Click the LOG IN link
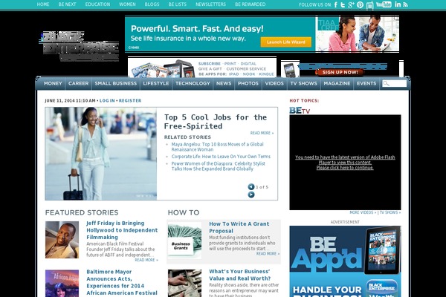Image resolution: width=446 pixels, height=297 pixels. [107, 101]
